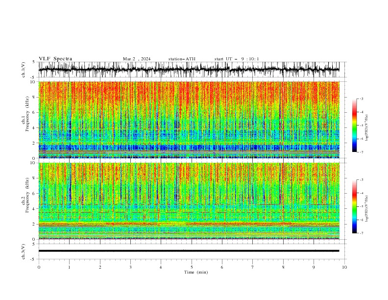The width and height of the screenshot is (388, 300).
Task: Click the time-axis end tick label "10"
Action: click(x=344, y=267)
